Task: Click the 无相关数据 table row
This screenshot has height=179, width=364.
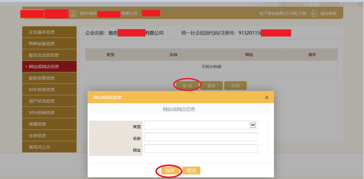Action: (211, 67)
